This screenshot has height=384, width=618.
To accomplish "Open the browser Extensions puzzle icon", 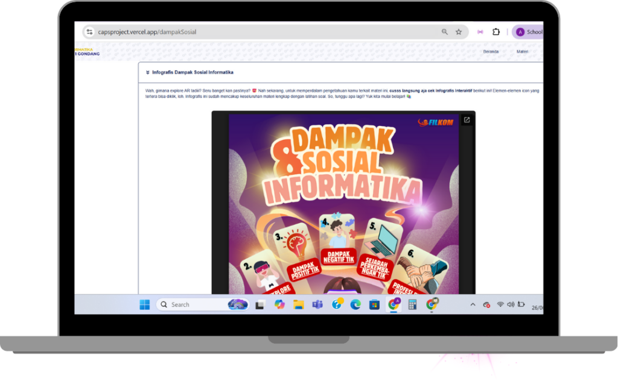I will click(x=496, y=31).
